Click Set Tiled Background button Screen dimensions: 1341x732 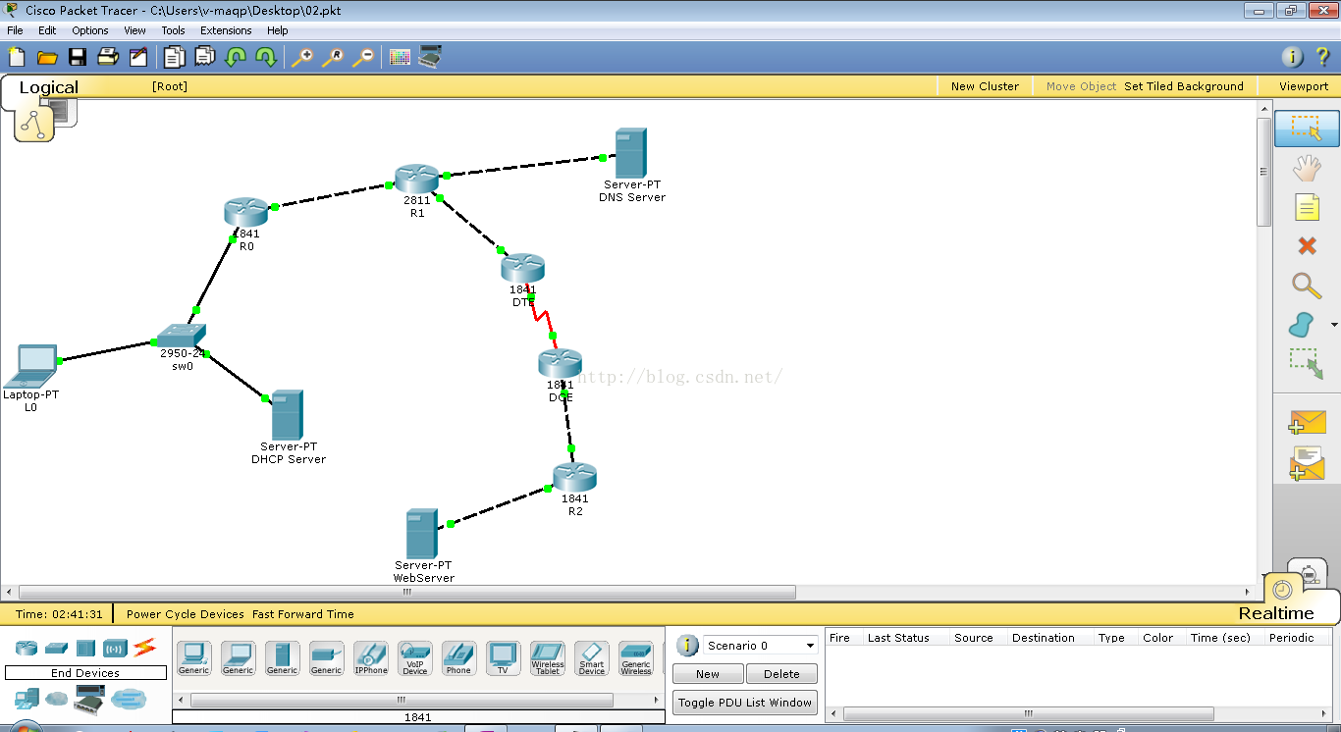coord(1184,86)
